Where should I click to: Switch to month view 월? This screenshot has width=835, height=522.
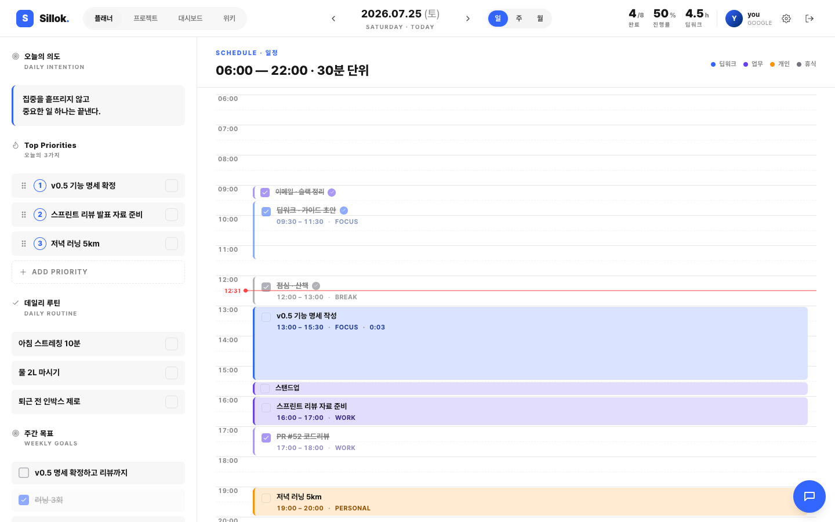[540, 19]
